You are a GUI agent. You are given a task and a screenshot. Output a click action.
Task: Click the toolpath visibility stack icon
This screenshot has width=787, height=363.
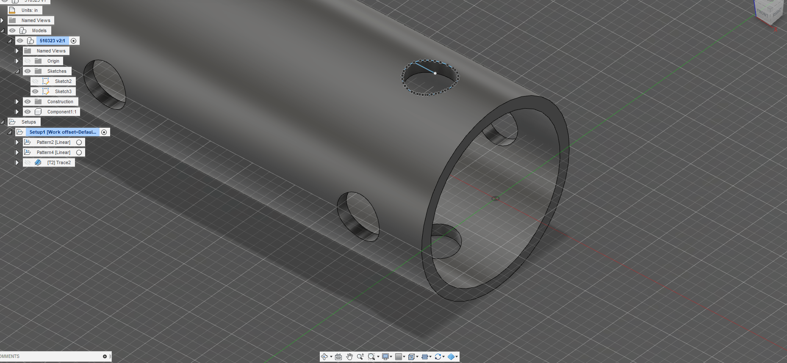tap(425, 357)
